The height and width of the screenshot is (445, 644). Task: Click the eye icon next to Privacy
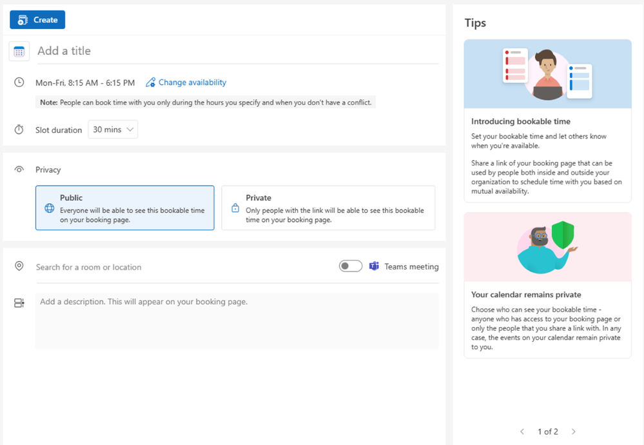(19, 169)
